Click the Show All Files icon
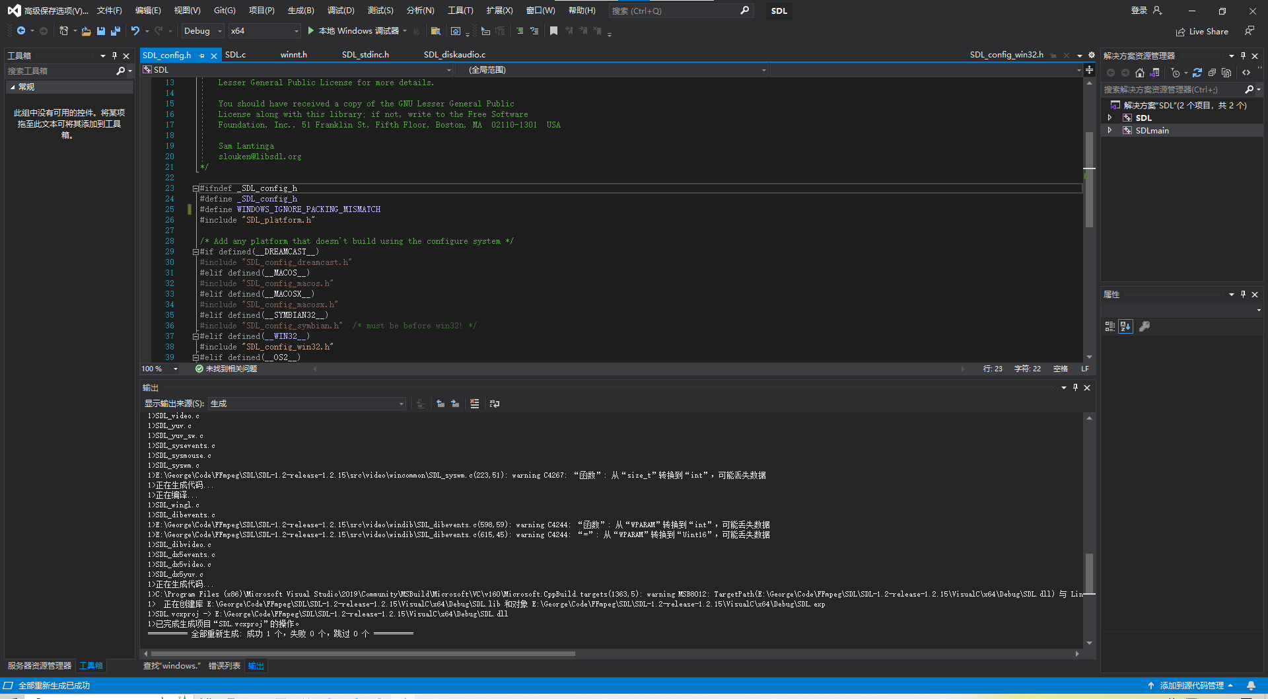 [x=1226, y=73]
